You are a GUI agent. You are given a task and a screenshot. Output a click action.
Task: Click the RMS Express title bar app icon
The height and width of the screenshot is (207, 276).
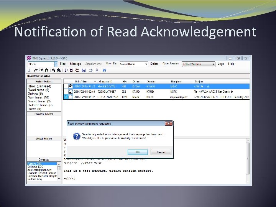coord(29,58)
